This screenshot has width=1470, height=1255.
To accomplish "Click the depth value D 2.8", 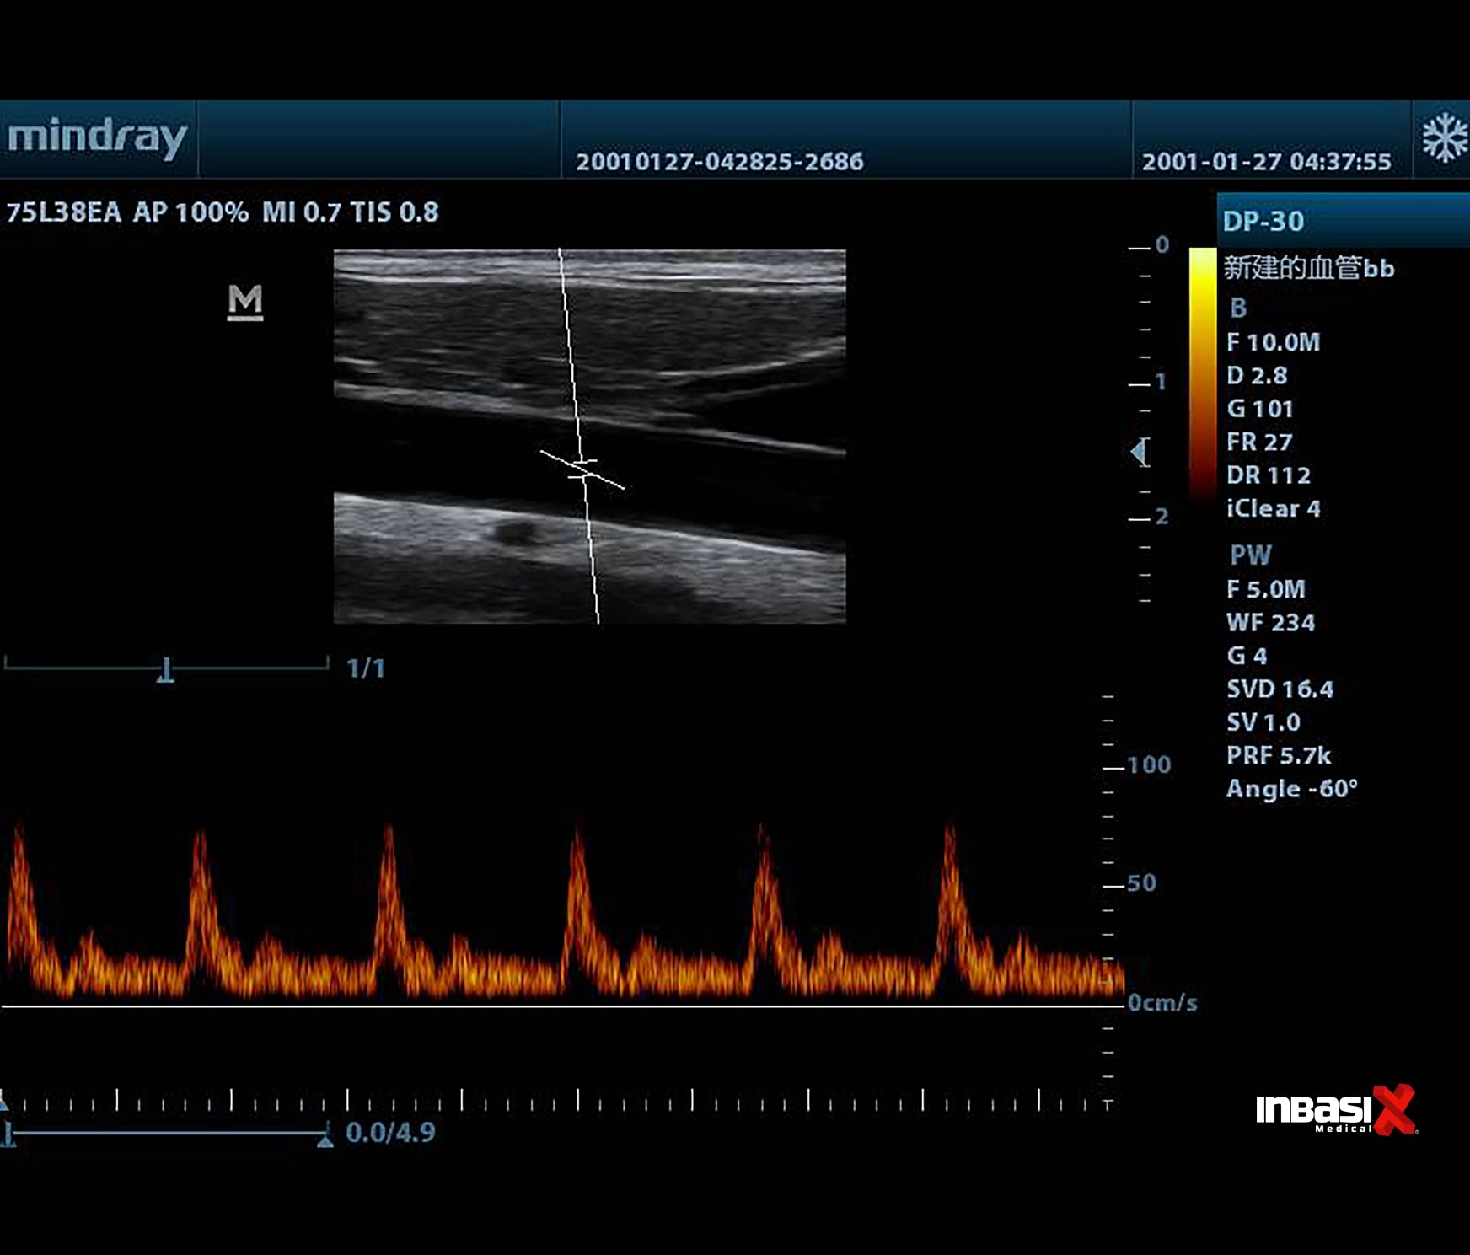I will tap(1257, 375).
